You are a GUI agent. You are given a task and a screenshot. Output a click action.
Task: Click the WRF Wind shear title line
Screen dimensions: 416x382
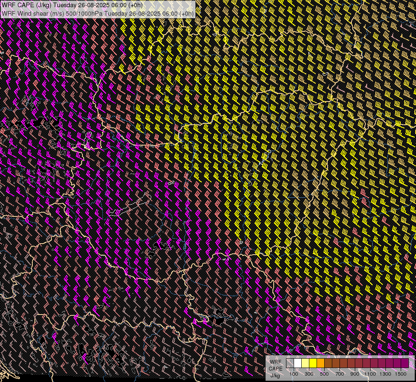click(98, 14)
